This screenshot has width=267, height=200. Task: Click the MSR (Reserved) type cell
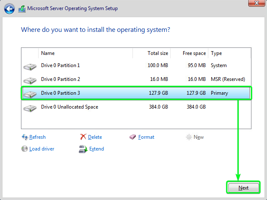click(228, 79)
